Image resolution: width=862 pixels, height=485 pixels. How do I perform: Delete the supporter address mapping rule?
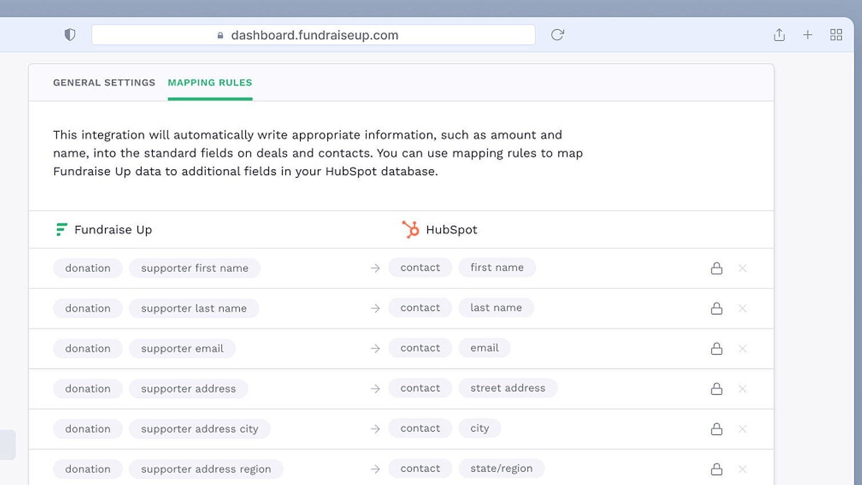(742, 389)
